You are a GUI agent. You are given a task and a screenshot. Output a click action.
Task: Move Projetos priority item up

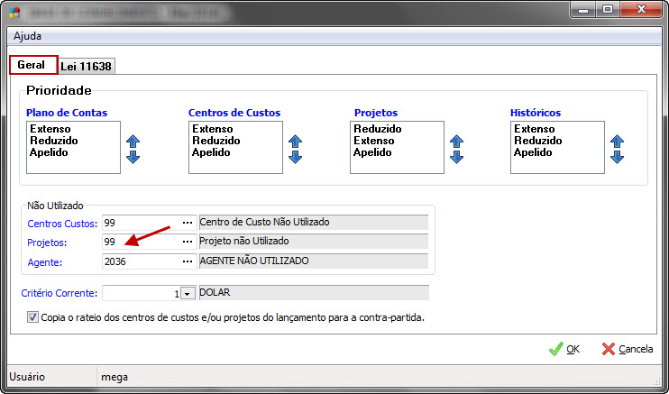(456, 142)
